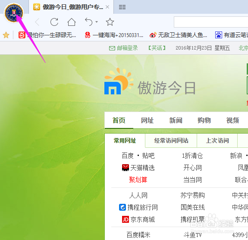Switch to 购物 tab

[x=204, y=120]
